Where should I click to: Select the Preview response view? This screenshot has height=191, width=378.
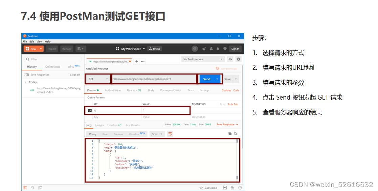(x=118, y=134)
